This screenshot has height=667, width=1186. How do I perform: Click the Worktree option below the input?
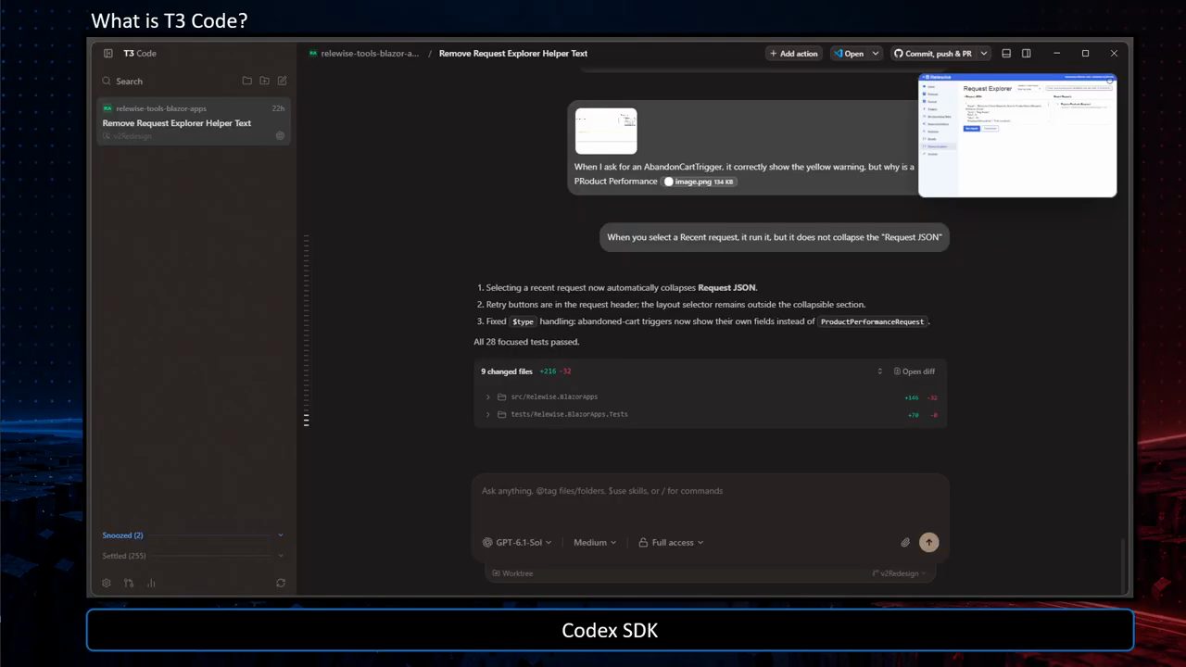pos(512,573)
